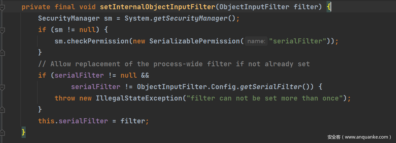Collapse the 'if (sm != null)' fold marker

pos(3,30)
